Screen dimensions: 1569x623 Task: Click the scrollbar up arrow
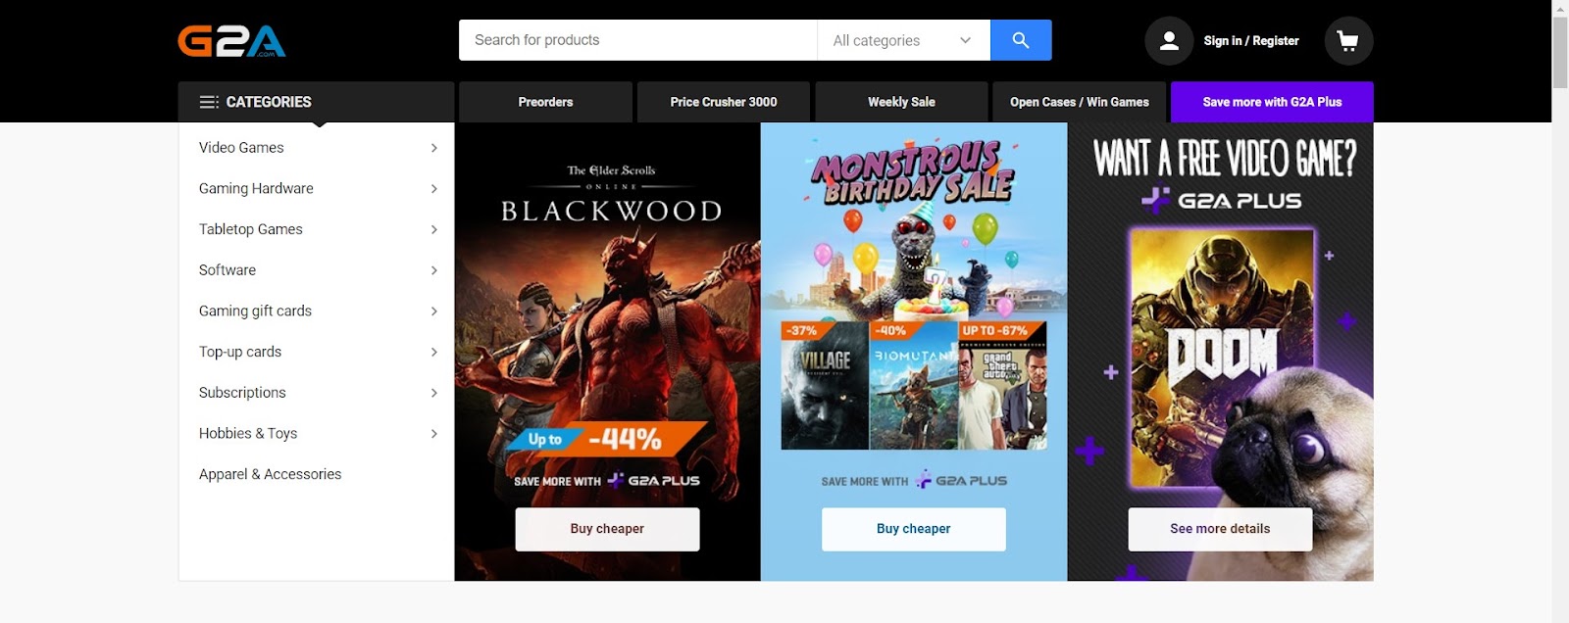click(x=1560, y=8)
